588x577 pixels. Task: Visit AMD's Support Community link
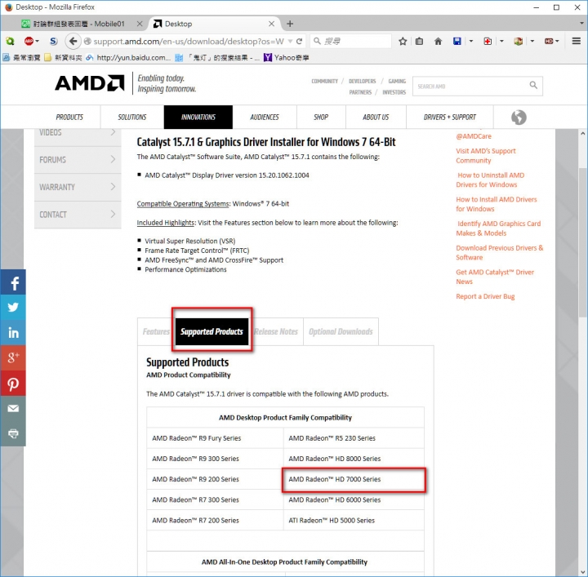[486, 156]
